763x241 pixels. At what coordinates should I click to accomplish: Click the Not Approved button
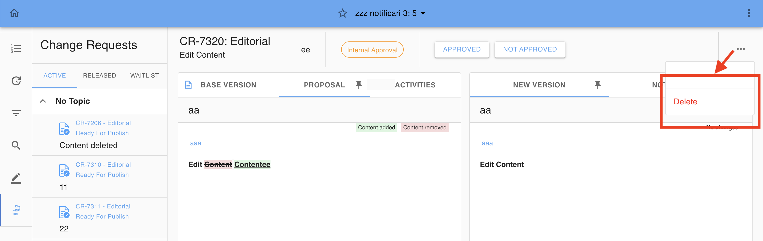530,50
